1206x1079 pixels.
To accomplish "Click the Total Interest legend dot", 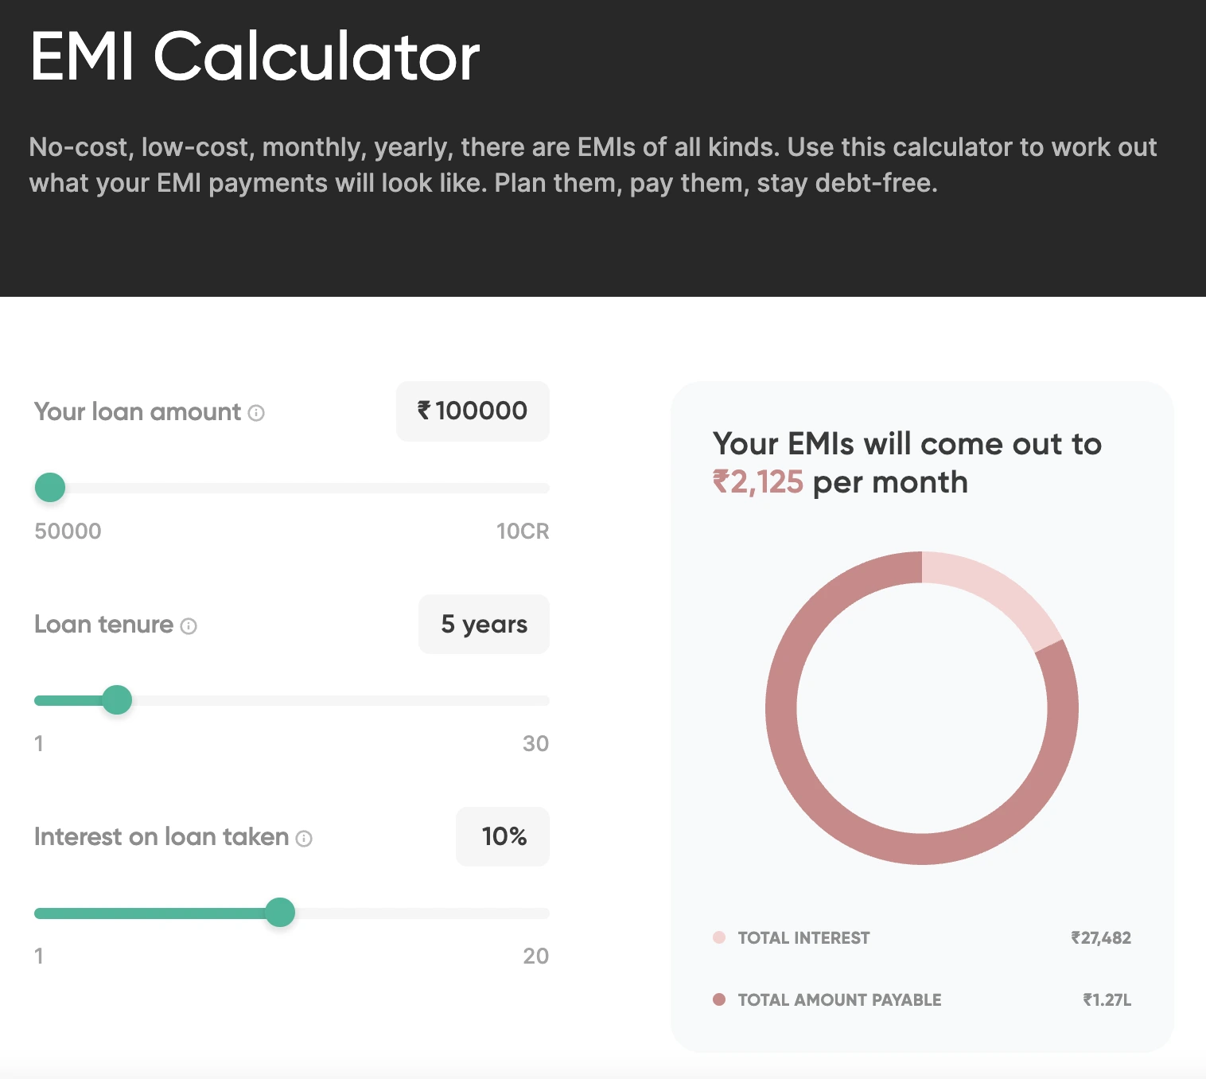I will click(719, 937).
